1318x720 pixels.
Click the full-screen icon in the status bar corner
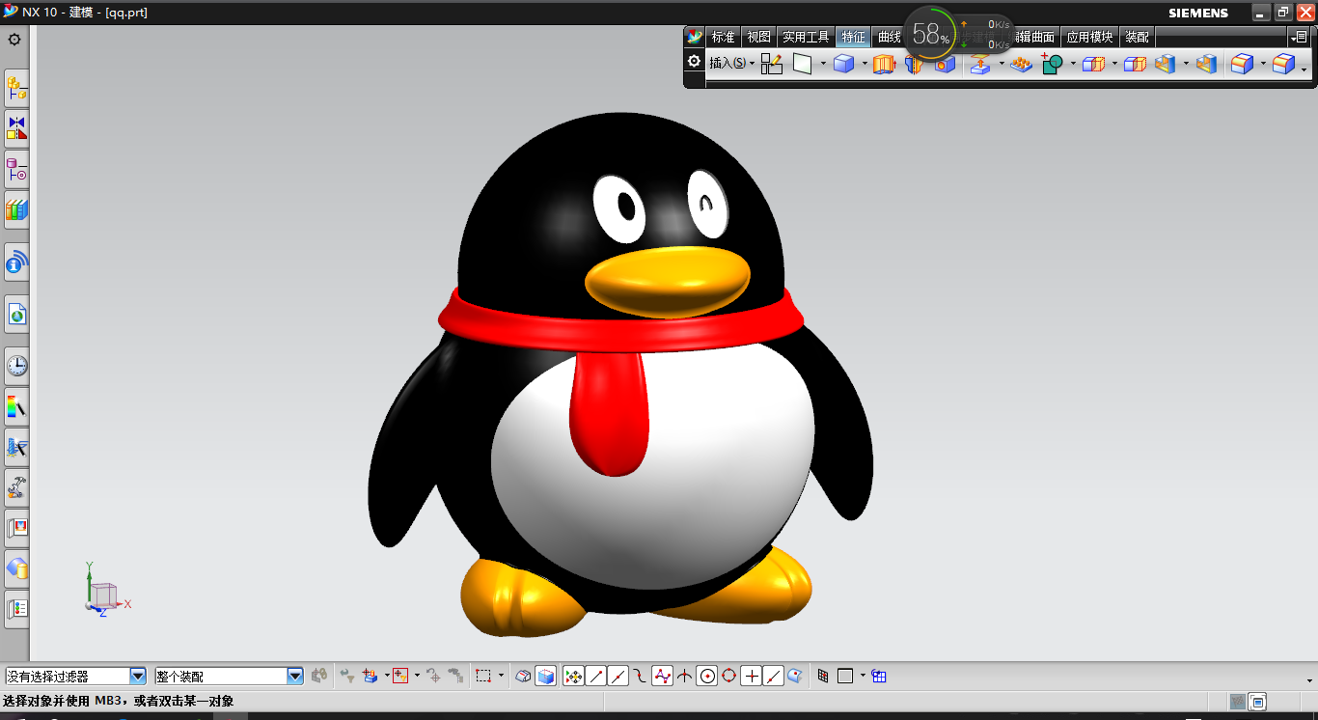[x=1257, y=702]
